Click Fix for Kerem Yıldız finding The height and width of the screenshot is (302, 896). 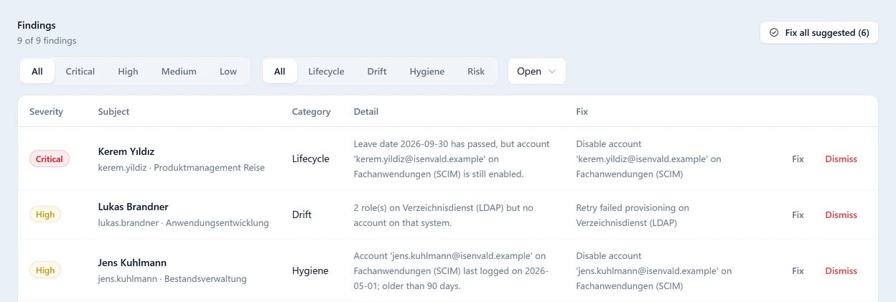[x=798, y=159]
